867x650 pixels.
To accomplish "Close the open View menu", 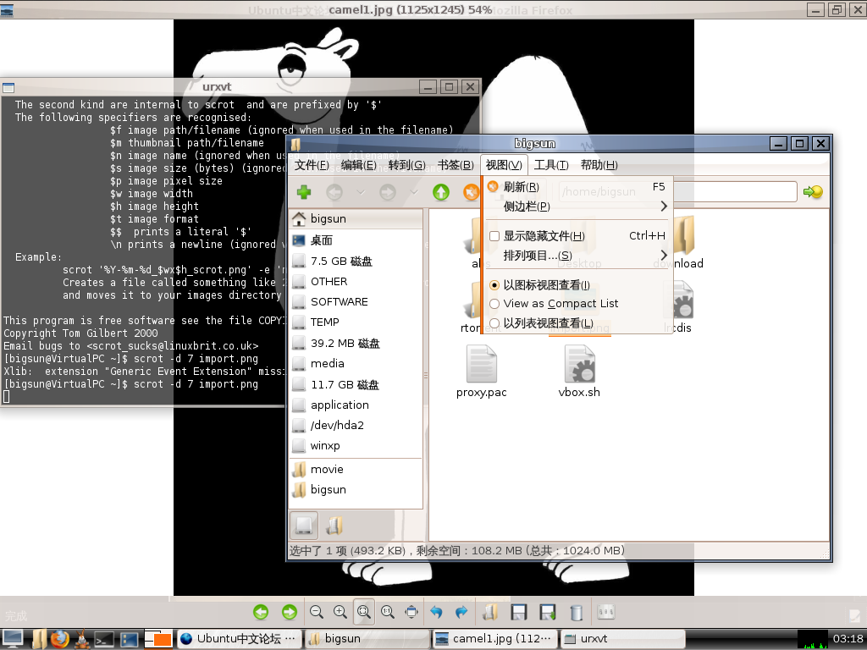I will coord(504,165).
